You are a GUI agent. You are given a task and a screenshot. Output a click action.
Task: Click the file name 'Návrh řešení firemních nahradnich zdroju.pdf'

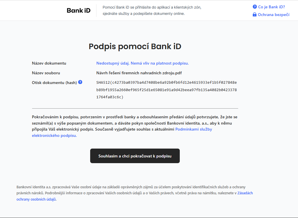(139, 73)
